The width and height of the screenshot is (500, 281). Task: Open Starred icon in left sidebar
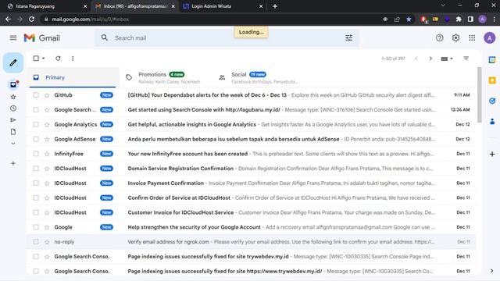13,97
